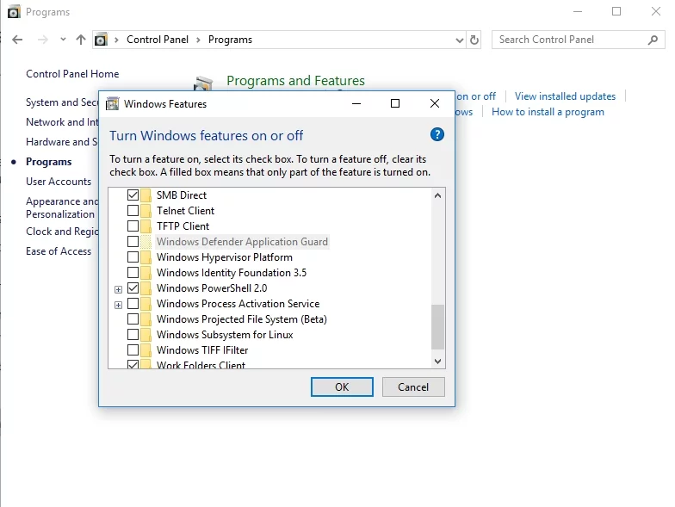Open System and Security category

[62, 102]
